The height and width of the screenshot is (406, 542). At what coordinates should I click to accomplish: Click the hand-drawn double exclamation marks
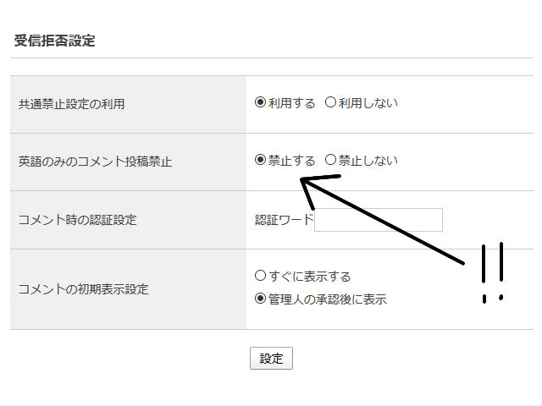click(x=493, y=272)
